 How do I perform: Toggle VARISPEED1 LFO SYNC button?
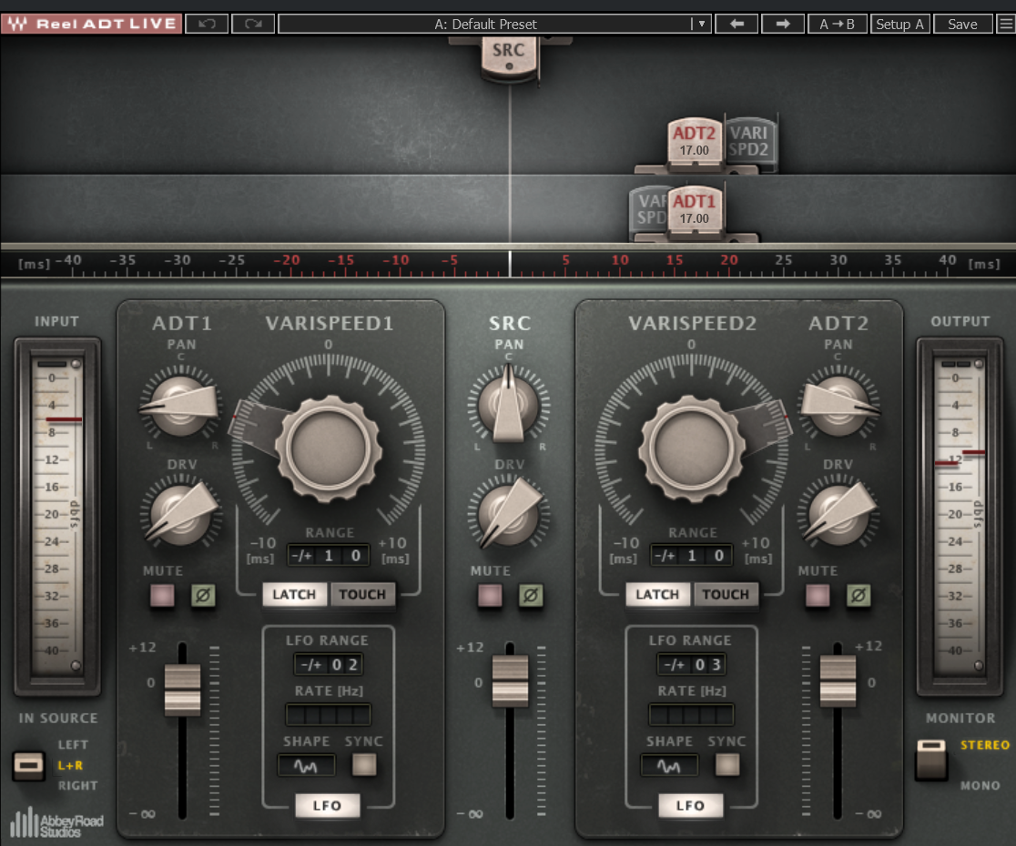coord(364,764)
